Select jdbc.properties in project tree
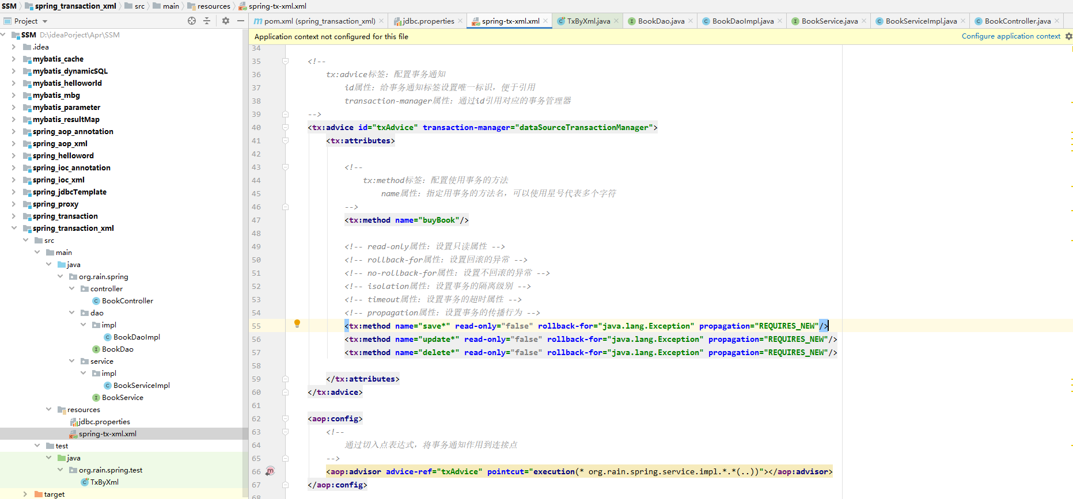Viewport: 1073px width, 499px height. pyautogui.click(x=104, y=421)
